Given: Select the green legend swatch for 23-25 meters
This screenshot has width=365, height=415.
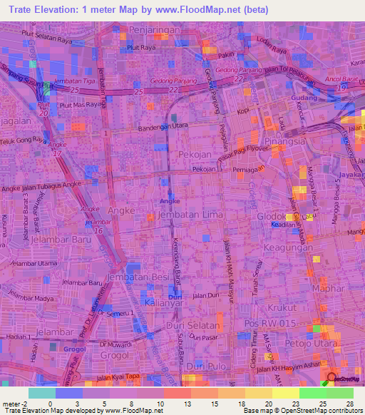Looking at the screenshot, I should tap(313, 393).
